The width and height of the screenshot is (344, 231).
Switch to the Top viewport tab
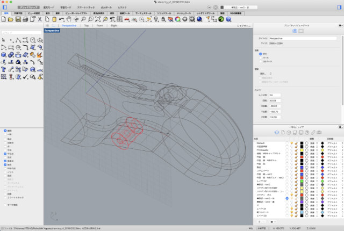(x=87, y=25)
